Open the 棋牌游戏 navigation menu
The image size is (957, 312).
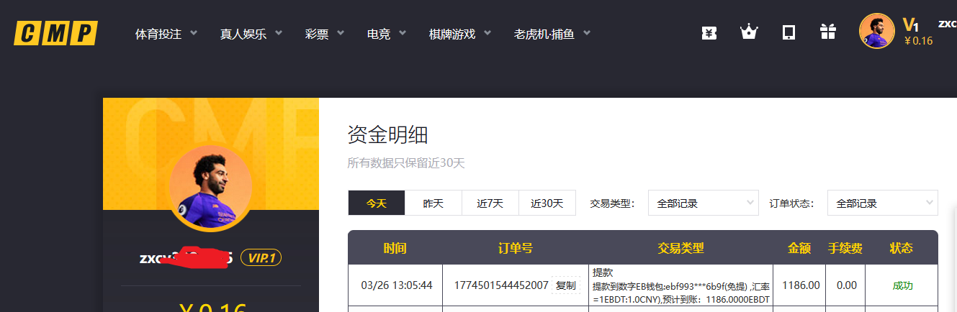(x=460, y=34)
